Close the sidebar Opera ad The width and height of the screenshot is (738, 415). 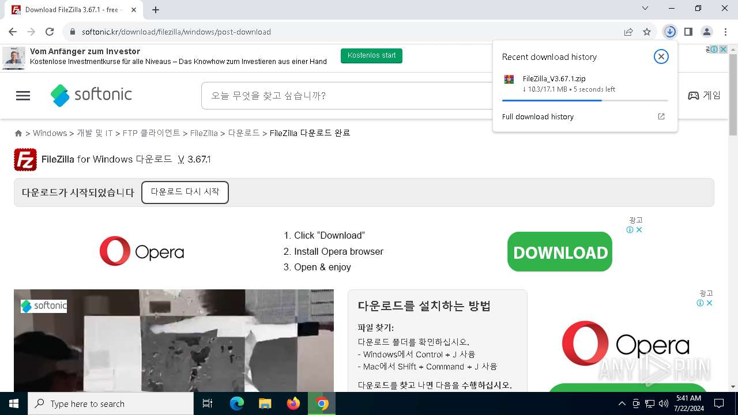(709, 303)
